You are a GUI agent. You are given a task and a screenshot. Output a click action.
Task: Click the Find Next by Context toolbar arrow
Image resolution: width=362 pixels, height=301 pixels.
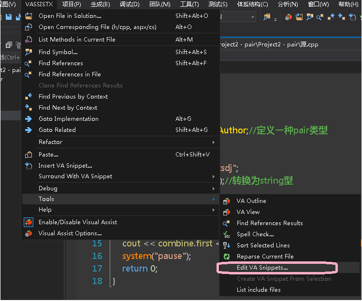click(341, 17)
